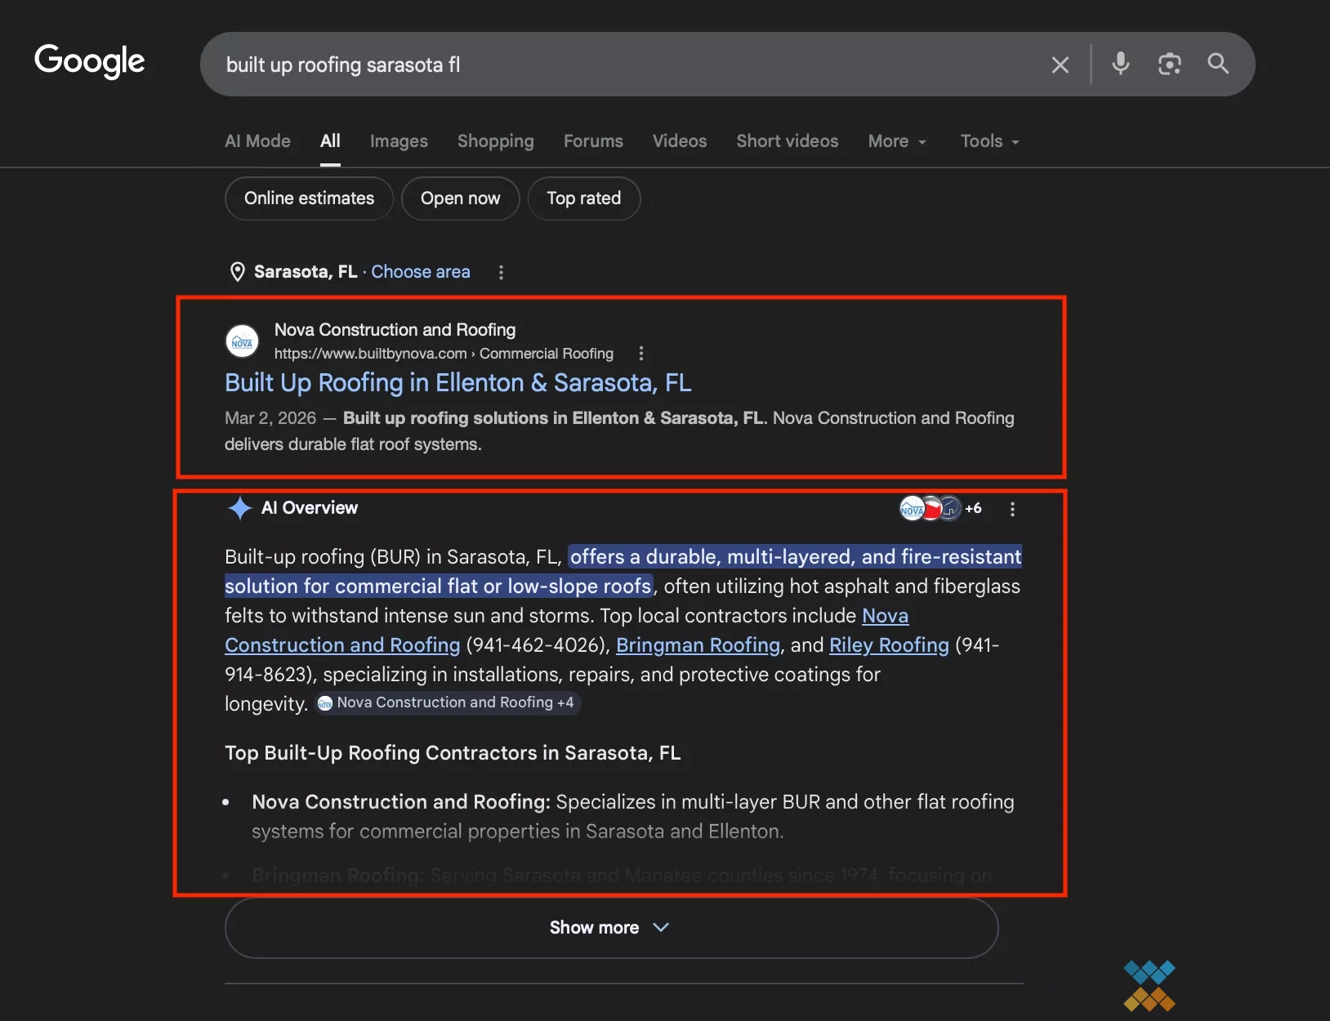Open three-dot menu beside Commercial Roofing
The image size is (1330, 1021).
tap(640, 354)
